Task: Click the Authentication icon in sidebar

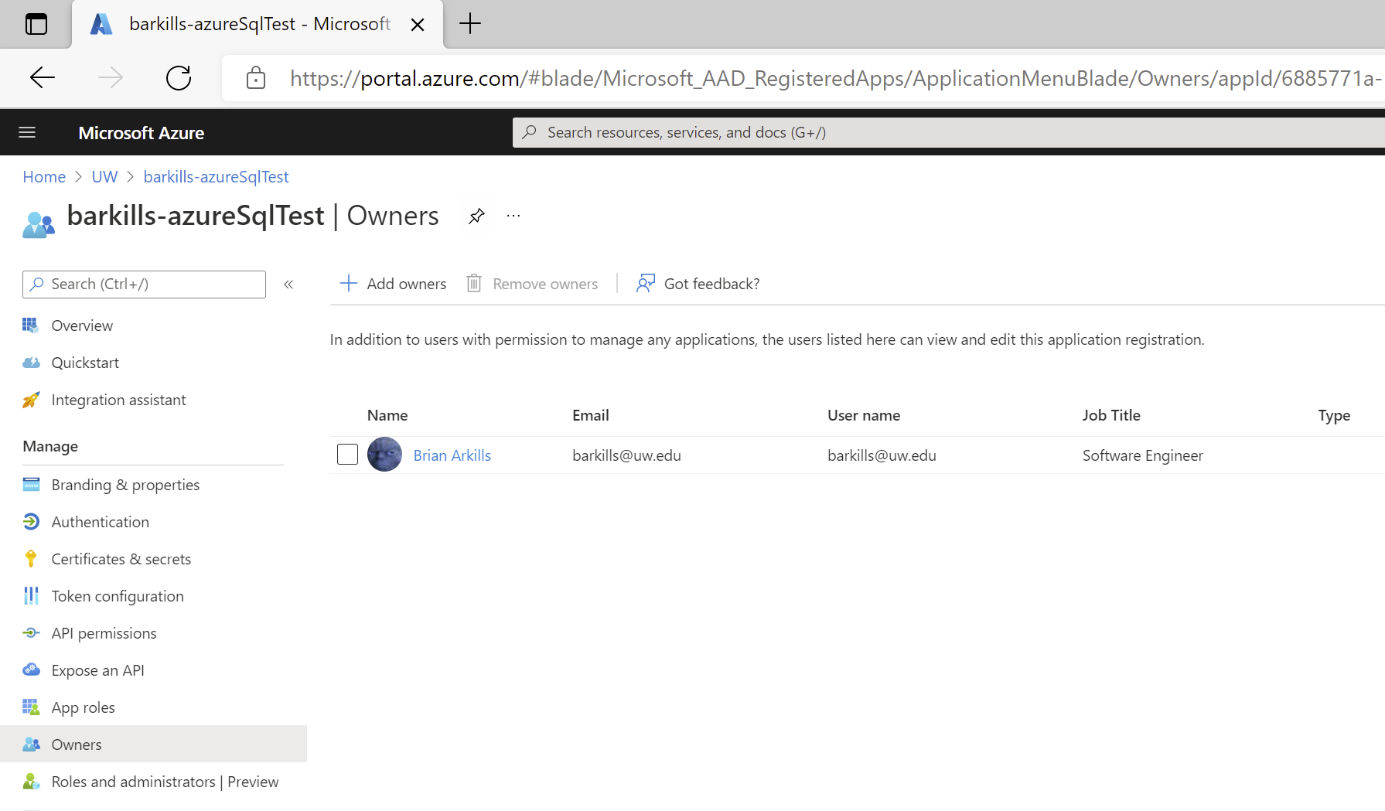Action: tap(31, 522)
